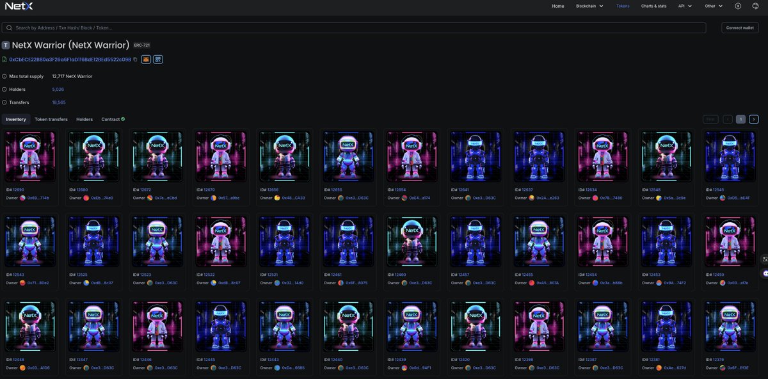Viewport: 768px width, 379px height.
Task: Open token ID 12543 link
Action: pos(19,275)
